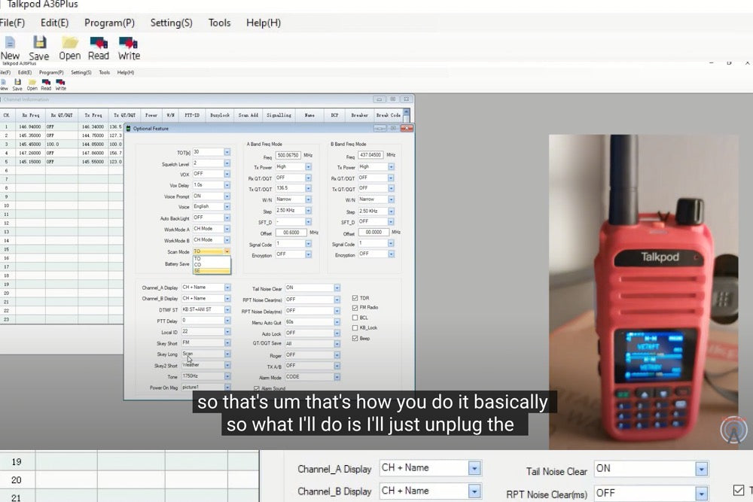
Task: Click the A Band Freq input field
Action: [288, 156]
